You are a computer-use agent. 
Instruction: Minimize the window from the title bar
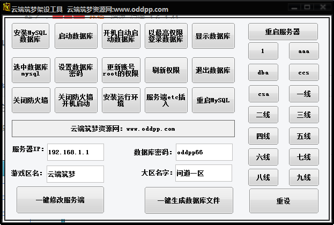(x=294, y=7)
